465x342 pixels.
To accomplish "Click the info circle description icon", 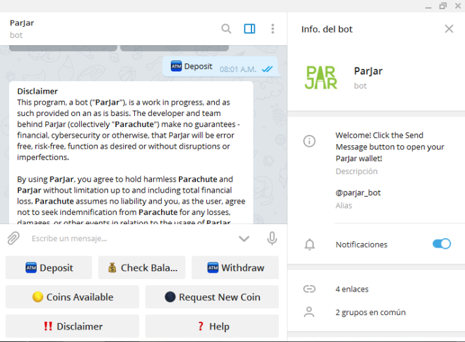I will (x=309, y=141).
